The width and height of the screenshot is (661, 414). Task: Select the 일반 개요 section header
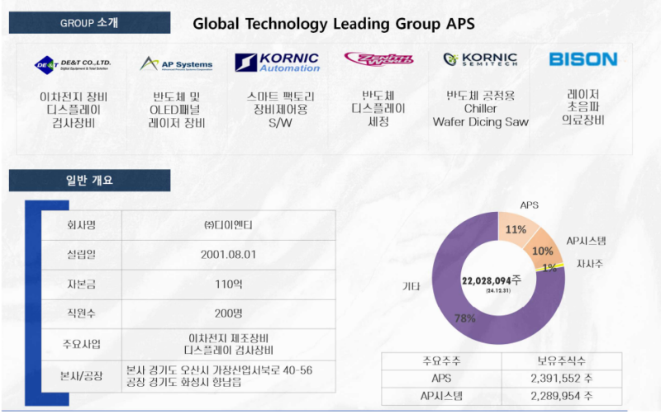point(89,180)
